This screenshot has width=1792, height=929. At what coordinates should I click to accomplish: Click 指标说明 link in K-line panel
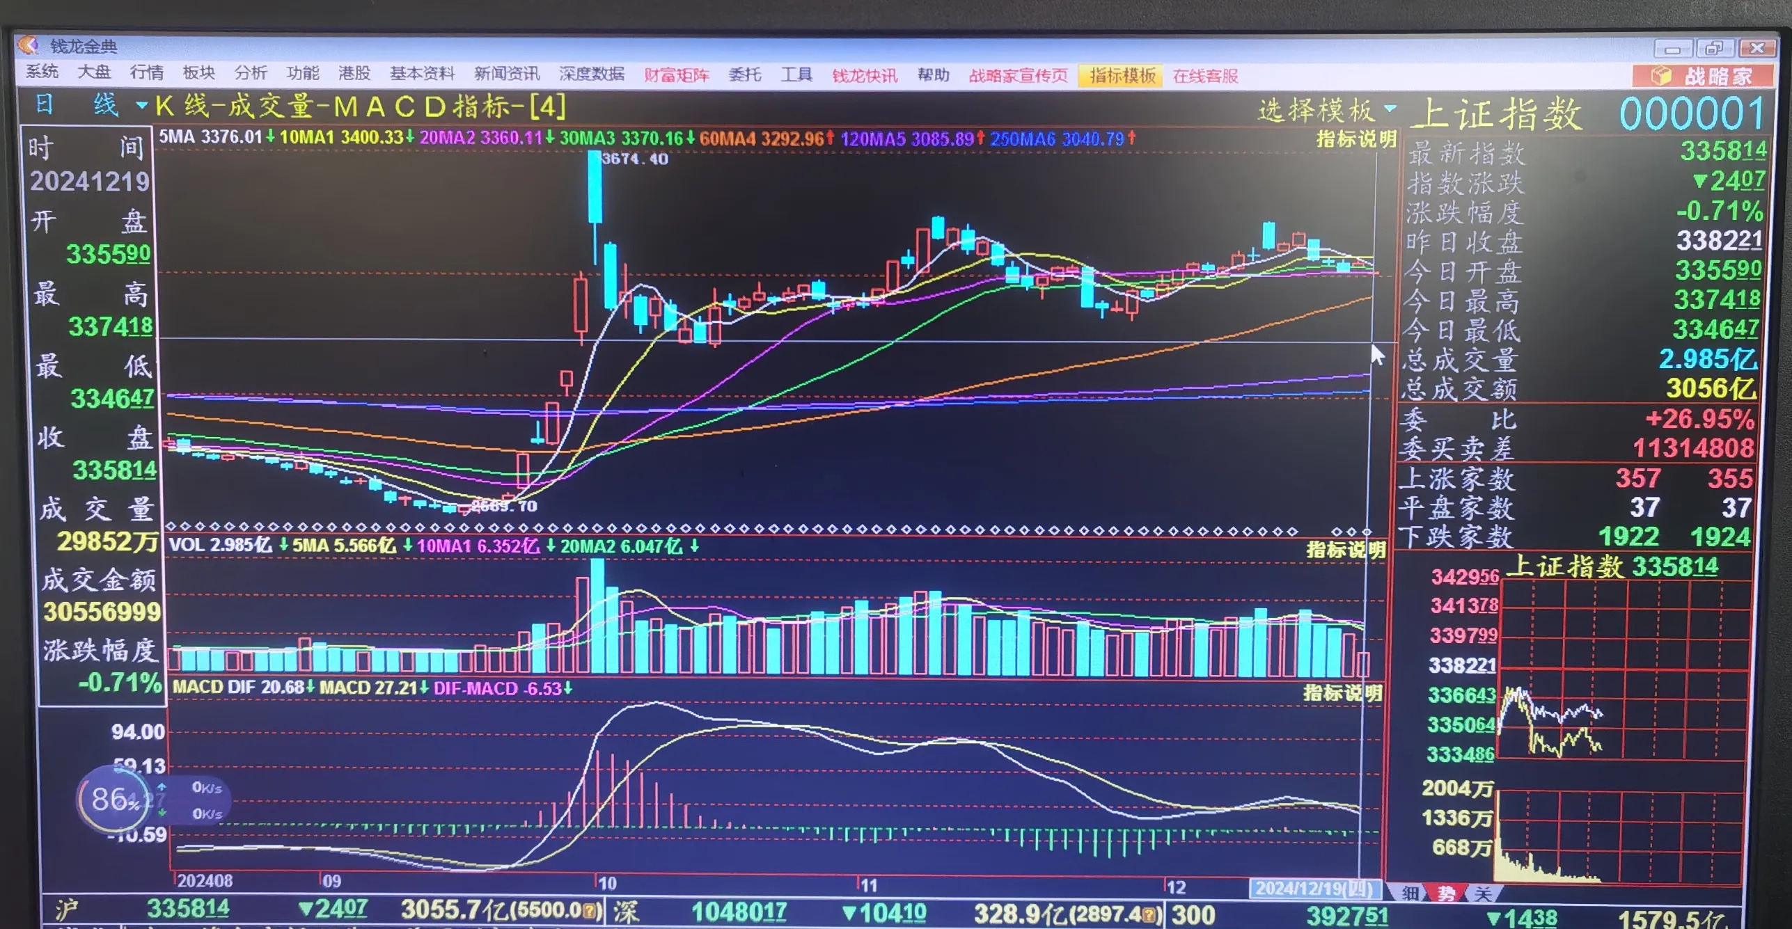[1355, 140]
